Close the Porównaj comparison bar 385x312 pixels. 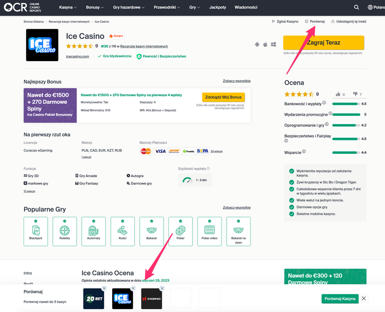tap(364, 299)
